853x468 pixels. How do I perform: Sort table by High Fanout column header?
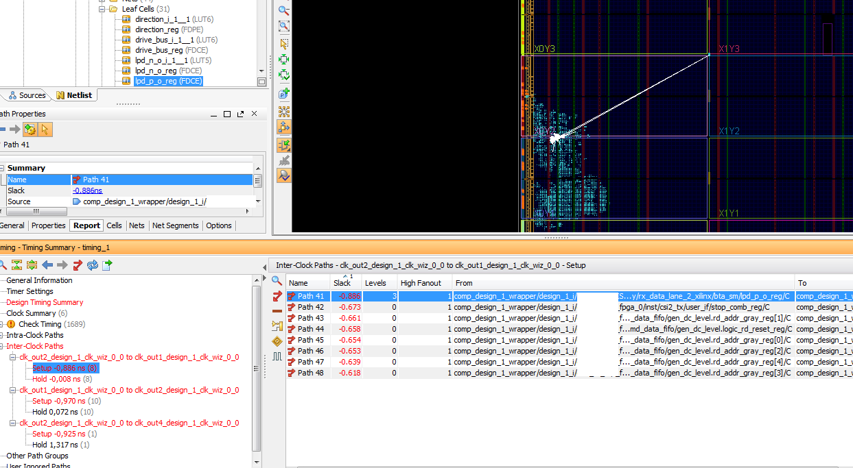424,282
